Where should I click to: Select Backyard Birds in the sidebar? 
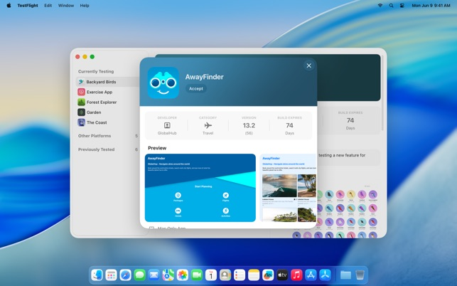(101, 82)
